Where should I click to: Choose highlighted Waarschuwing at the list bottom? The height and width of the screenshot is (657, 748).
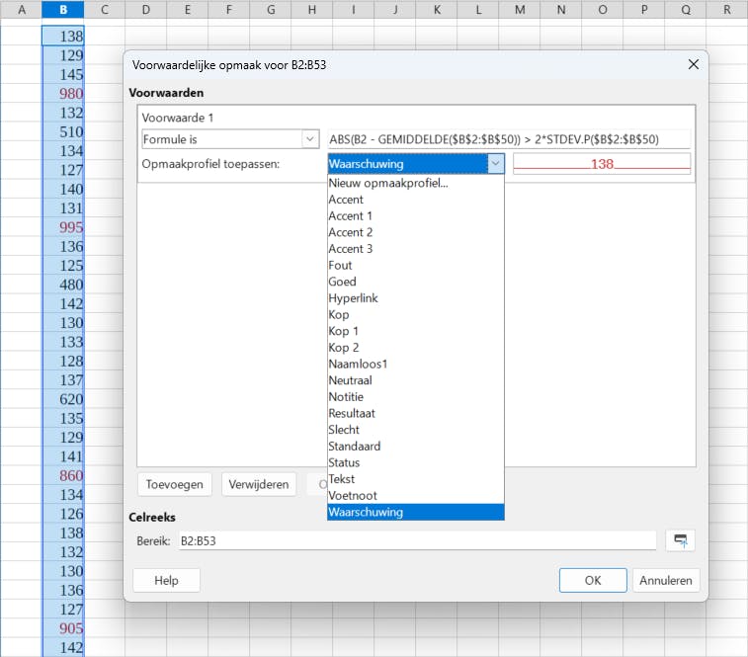tap(416, 512)
